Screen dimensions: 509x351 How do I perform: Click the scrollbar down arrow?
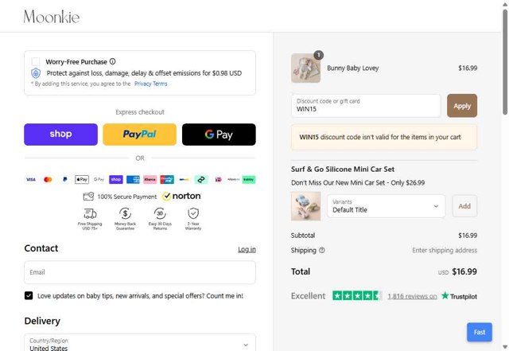click(x=505, y=347)
